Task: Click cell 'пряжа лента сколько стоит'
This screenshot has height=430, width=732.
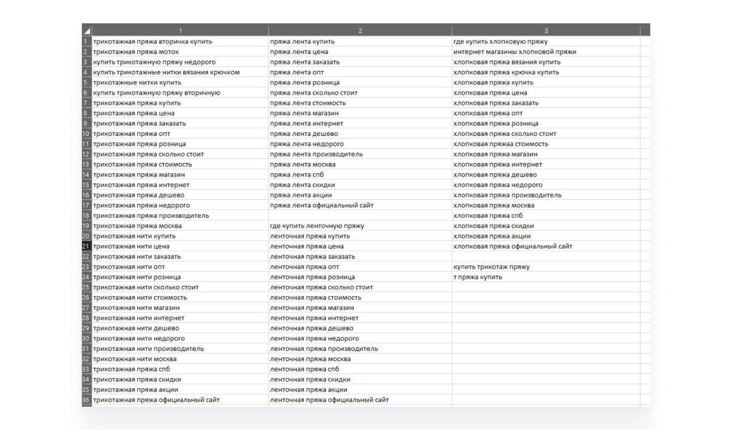Action: click(360, 93)
